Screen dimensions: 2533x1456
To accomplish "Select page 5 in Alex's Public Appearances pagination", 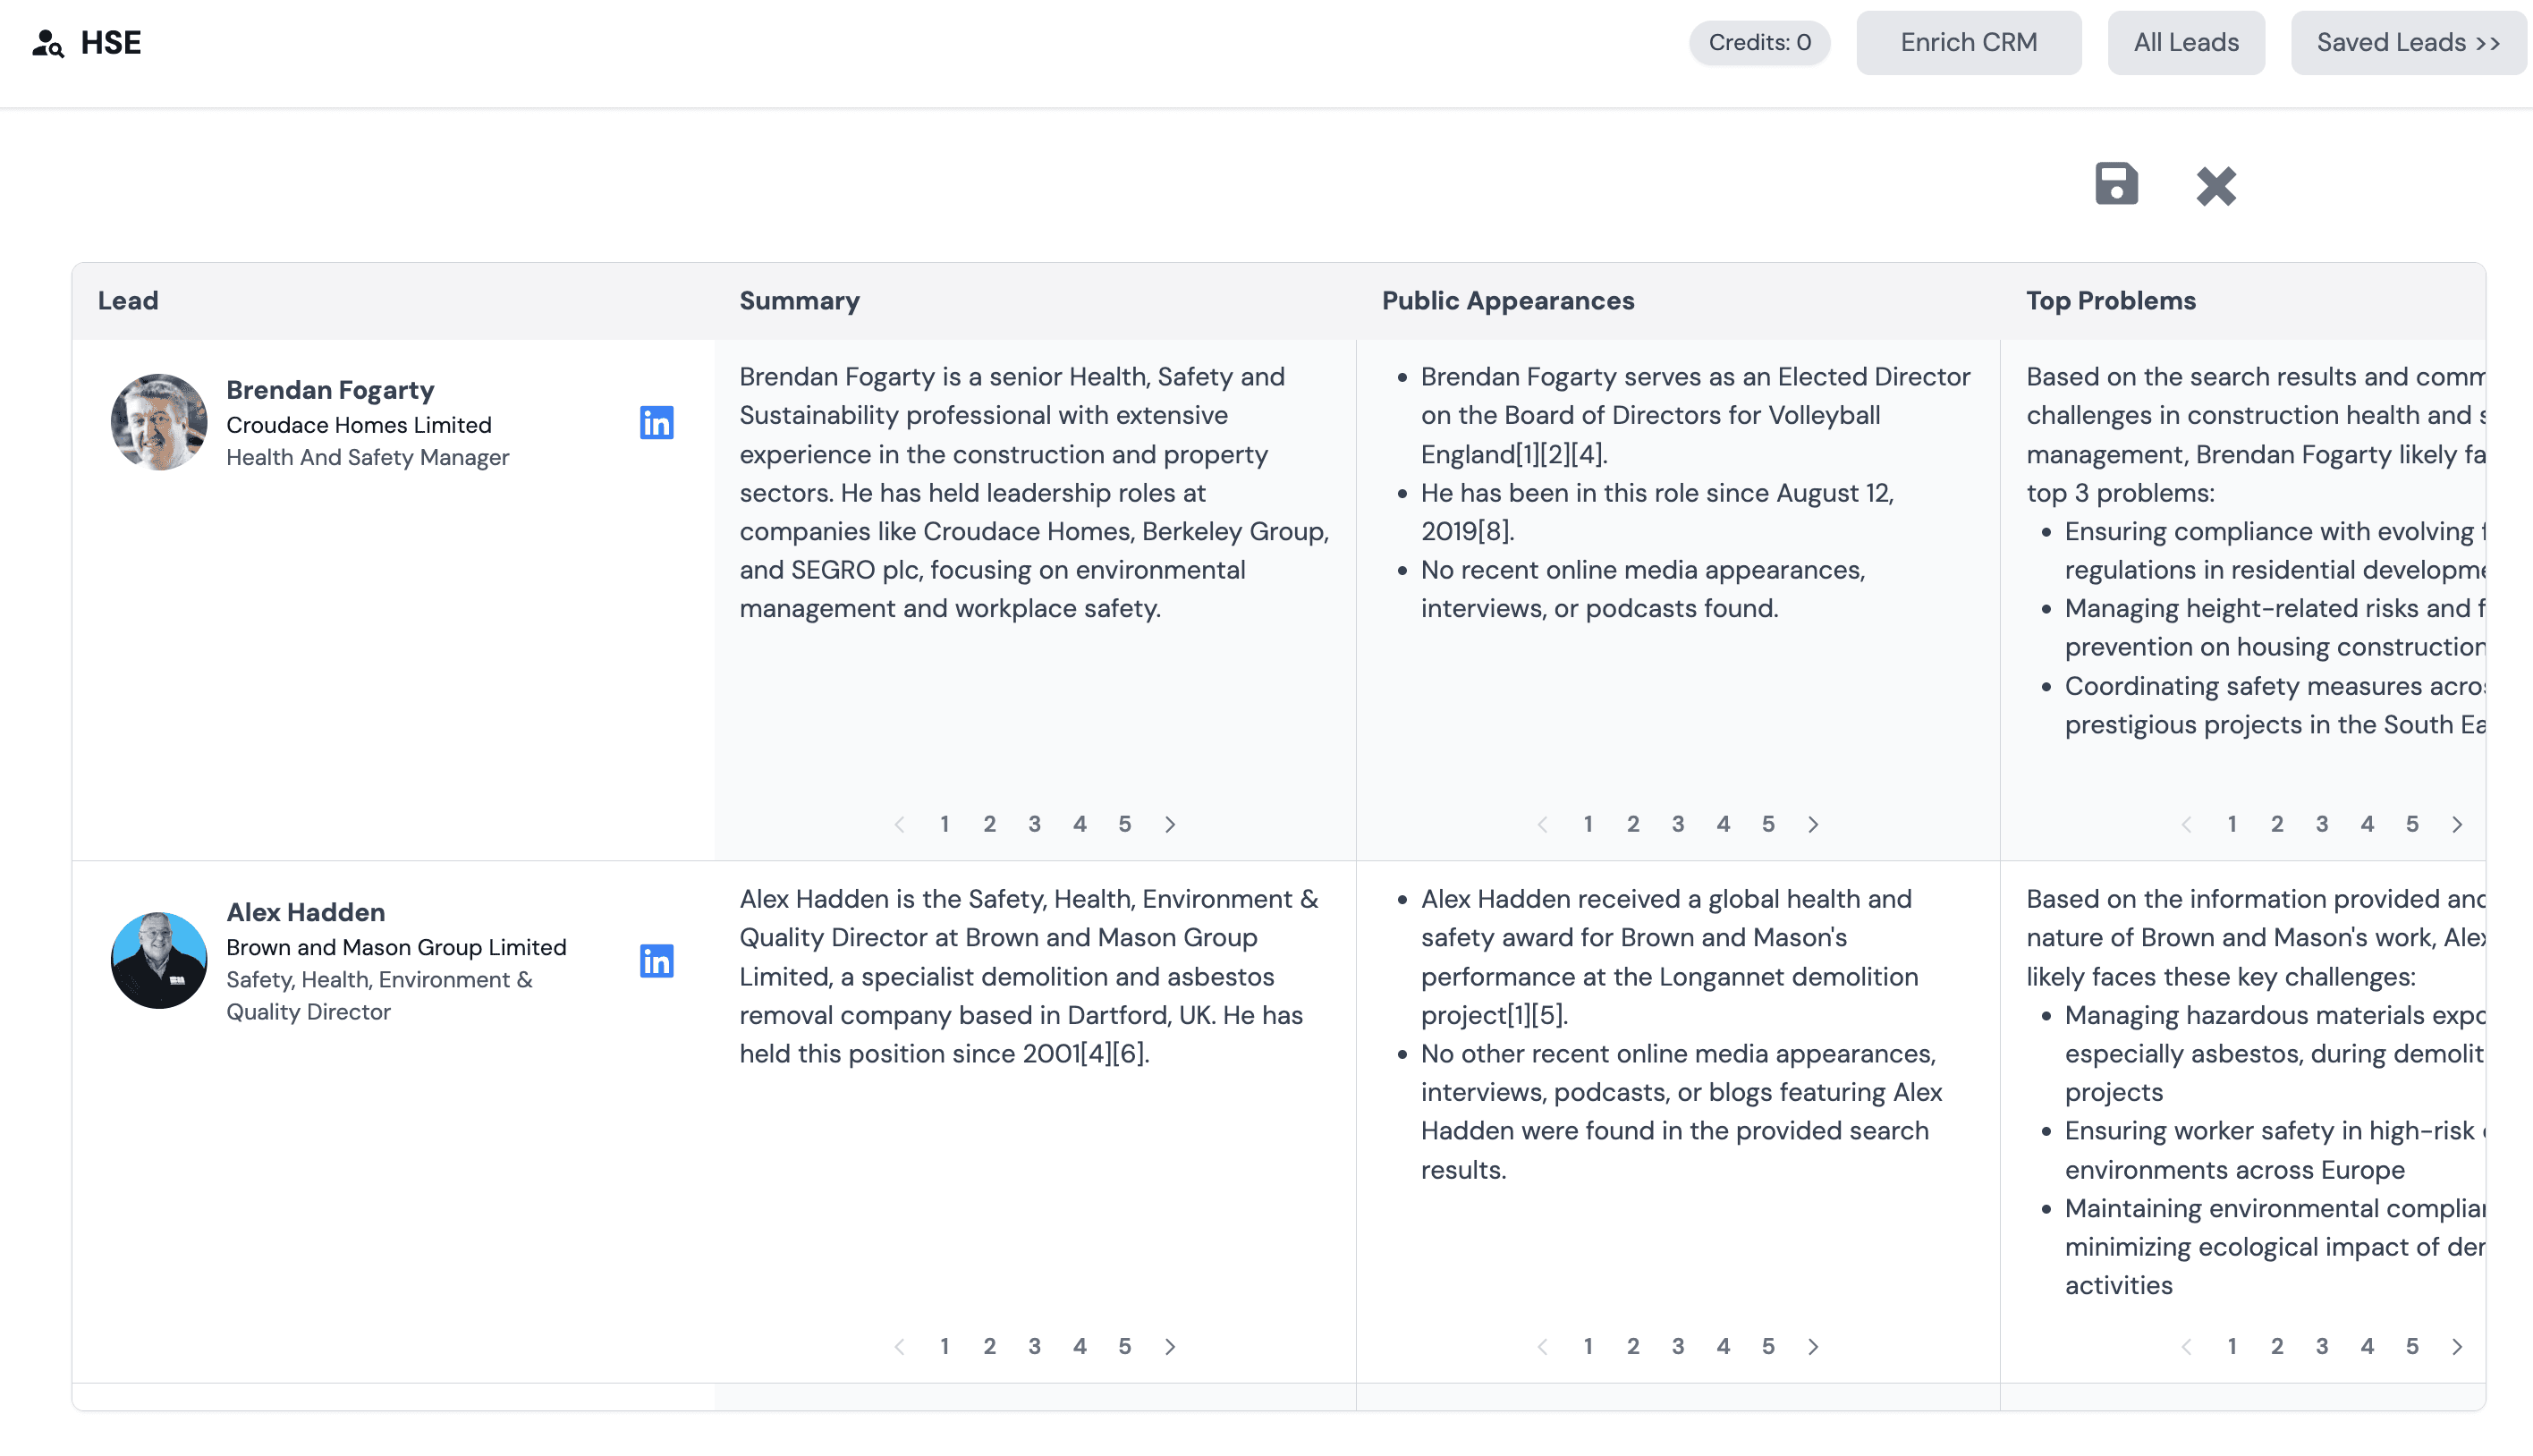I will coord(1768,1346).
